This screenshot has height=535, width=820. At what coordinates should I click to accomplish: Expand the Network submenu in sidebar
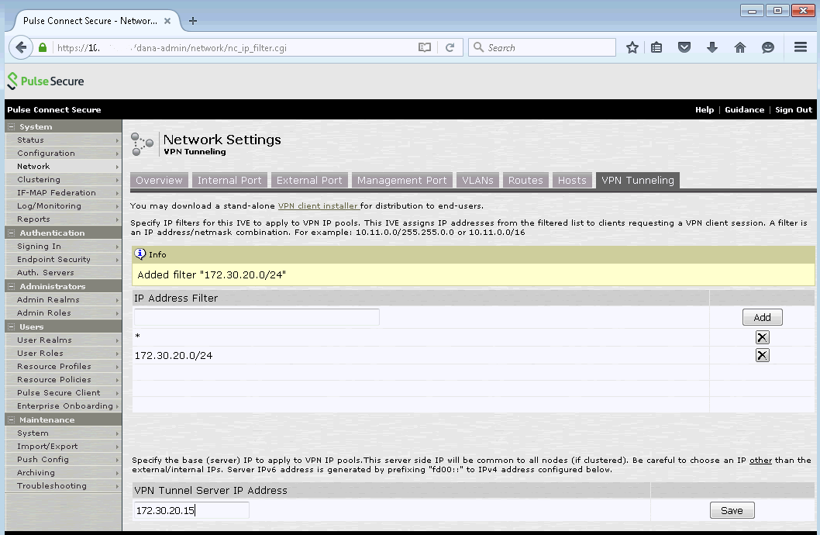[x=117, y=167]
